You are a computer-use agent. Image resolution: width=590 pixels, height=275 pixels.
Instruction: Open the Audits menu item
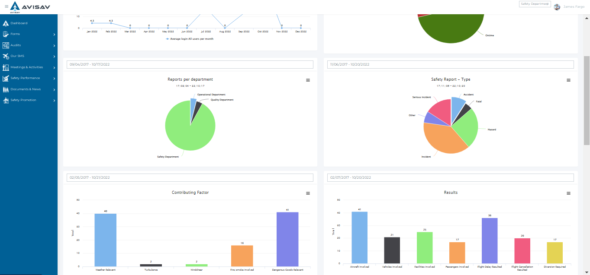coord(16,45)
